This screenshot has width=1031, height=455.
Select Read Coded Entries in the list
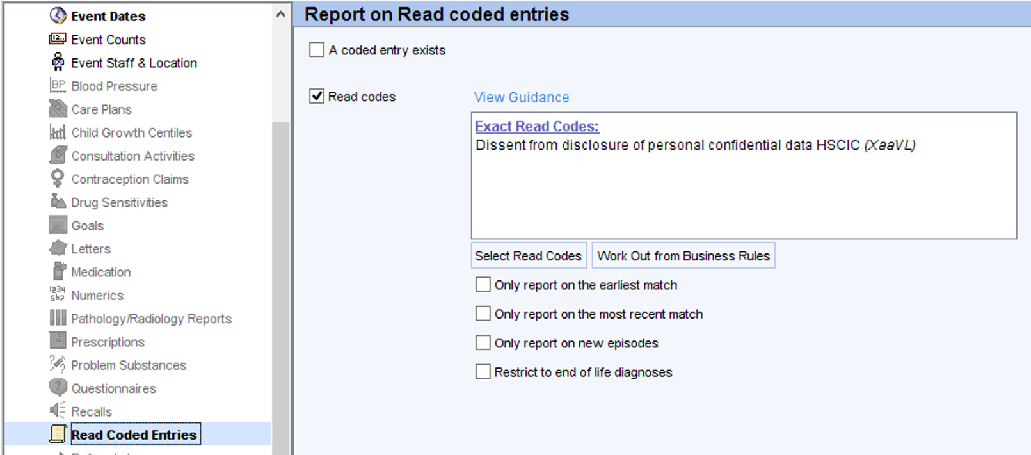(134, 435)
